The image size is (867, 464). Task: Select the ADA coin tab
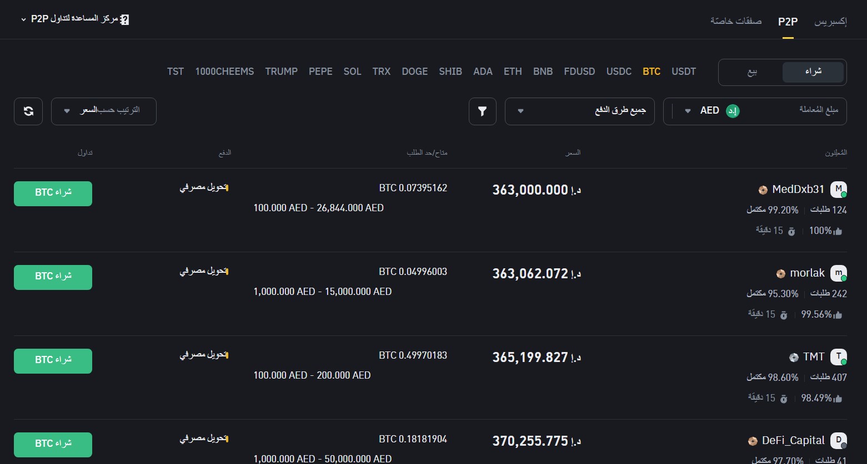483,72
